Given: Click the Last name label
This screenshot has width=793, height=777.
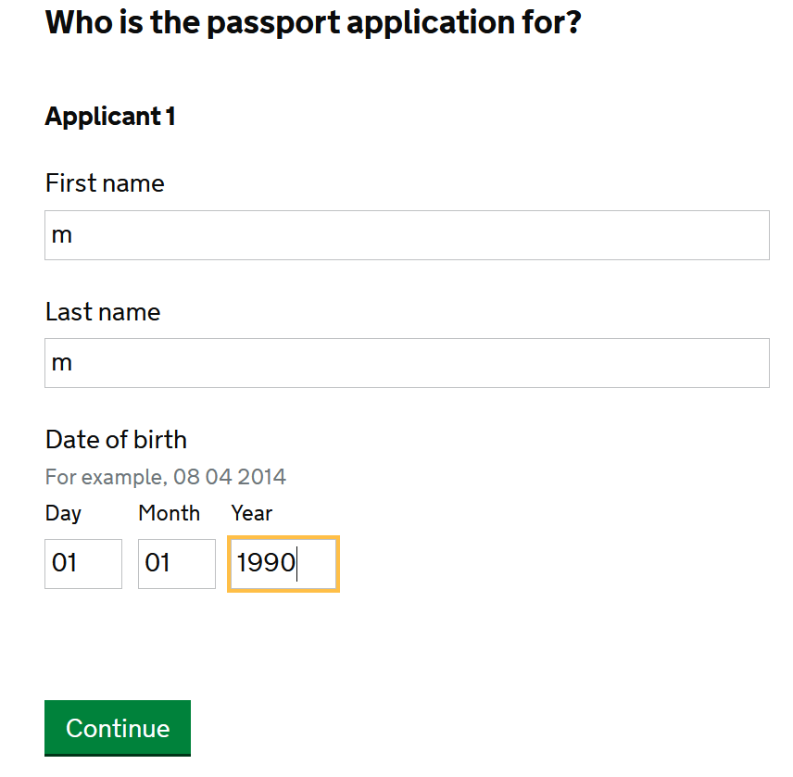Looking at the screenshot, I should coord(103,312).
